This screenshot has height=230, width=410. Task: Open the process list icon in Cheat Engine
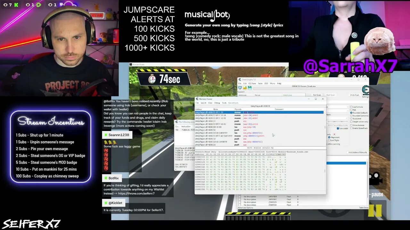[240, 88]
